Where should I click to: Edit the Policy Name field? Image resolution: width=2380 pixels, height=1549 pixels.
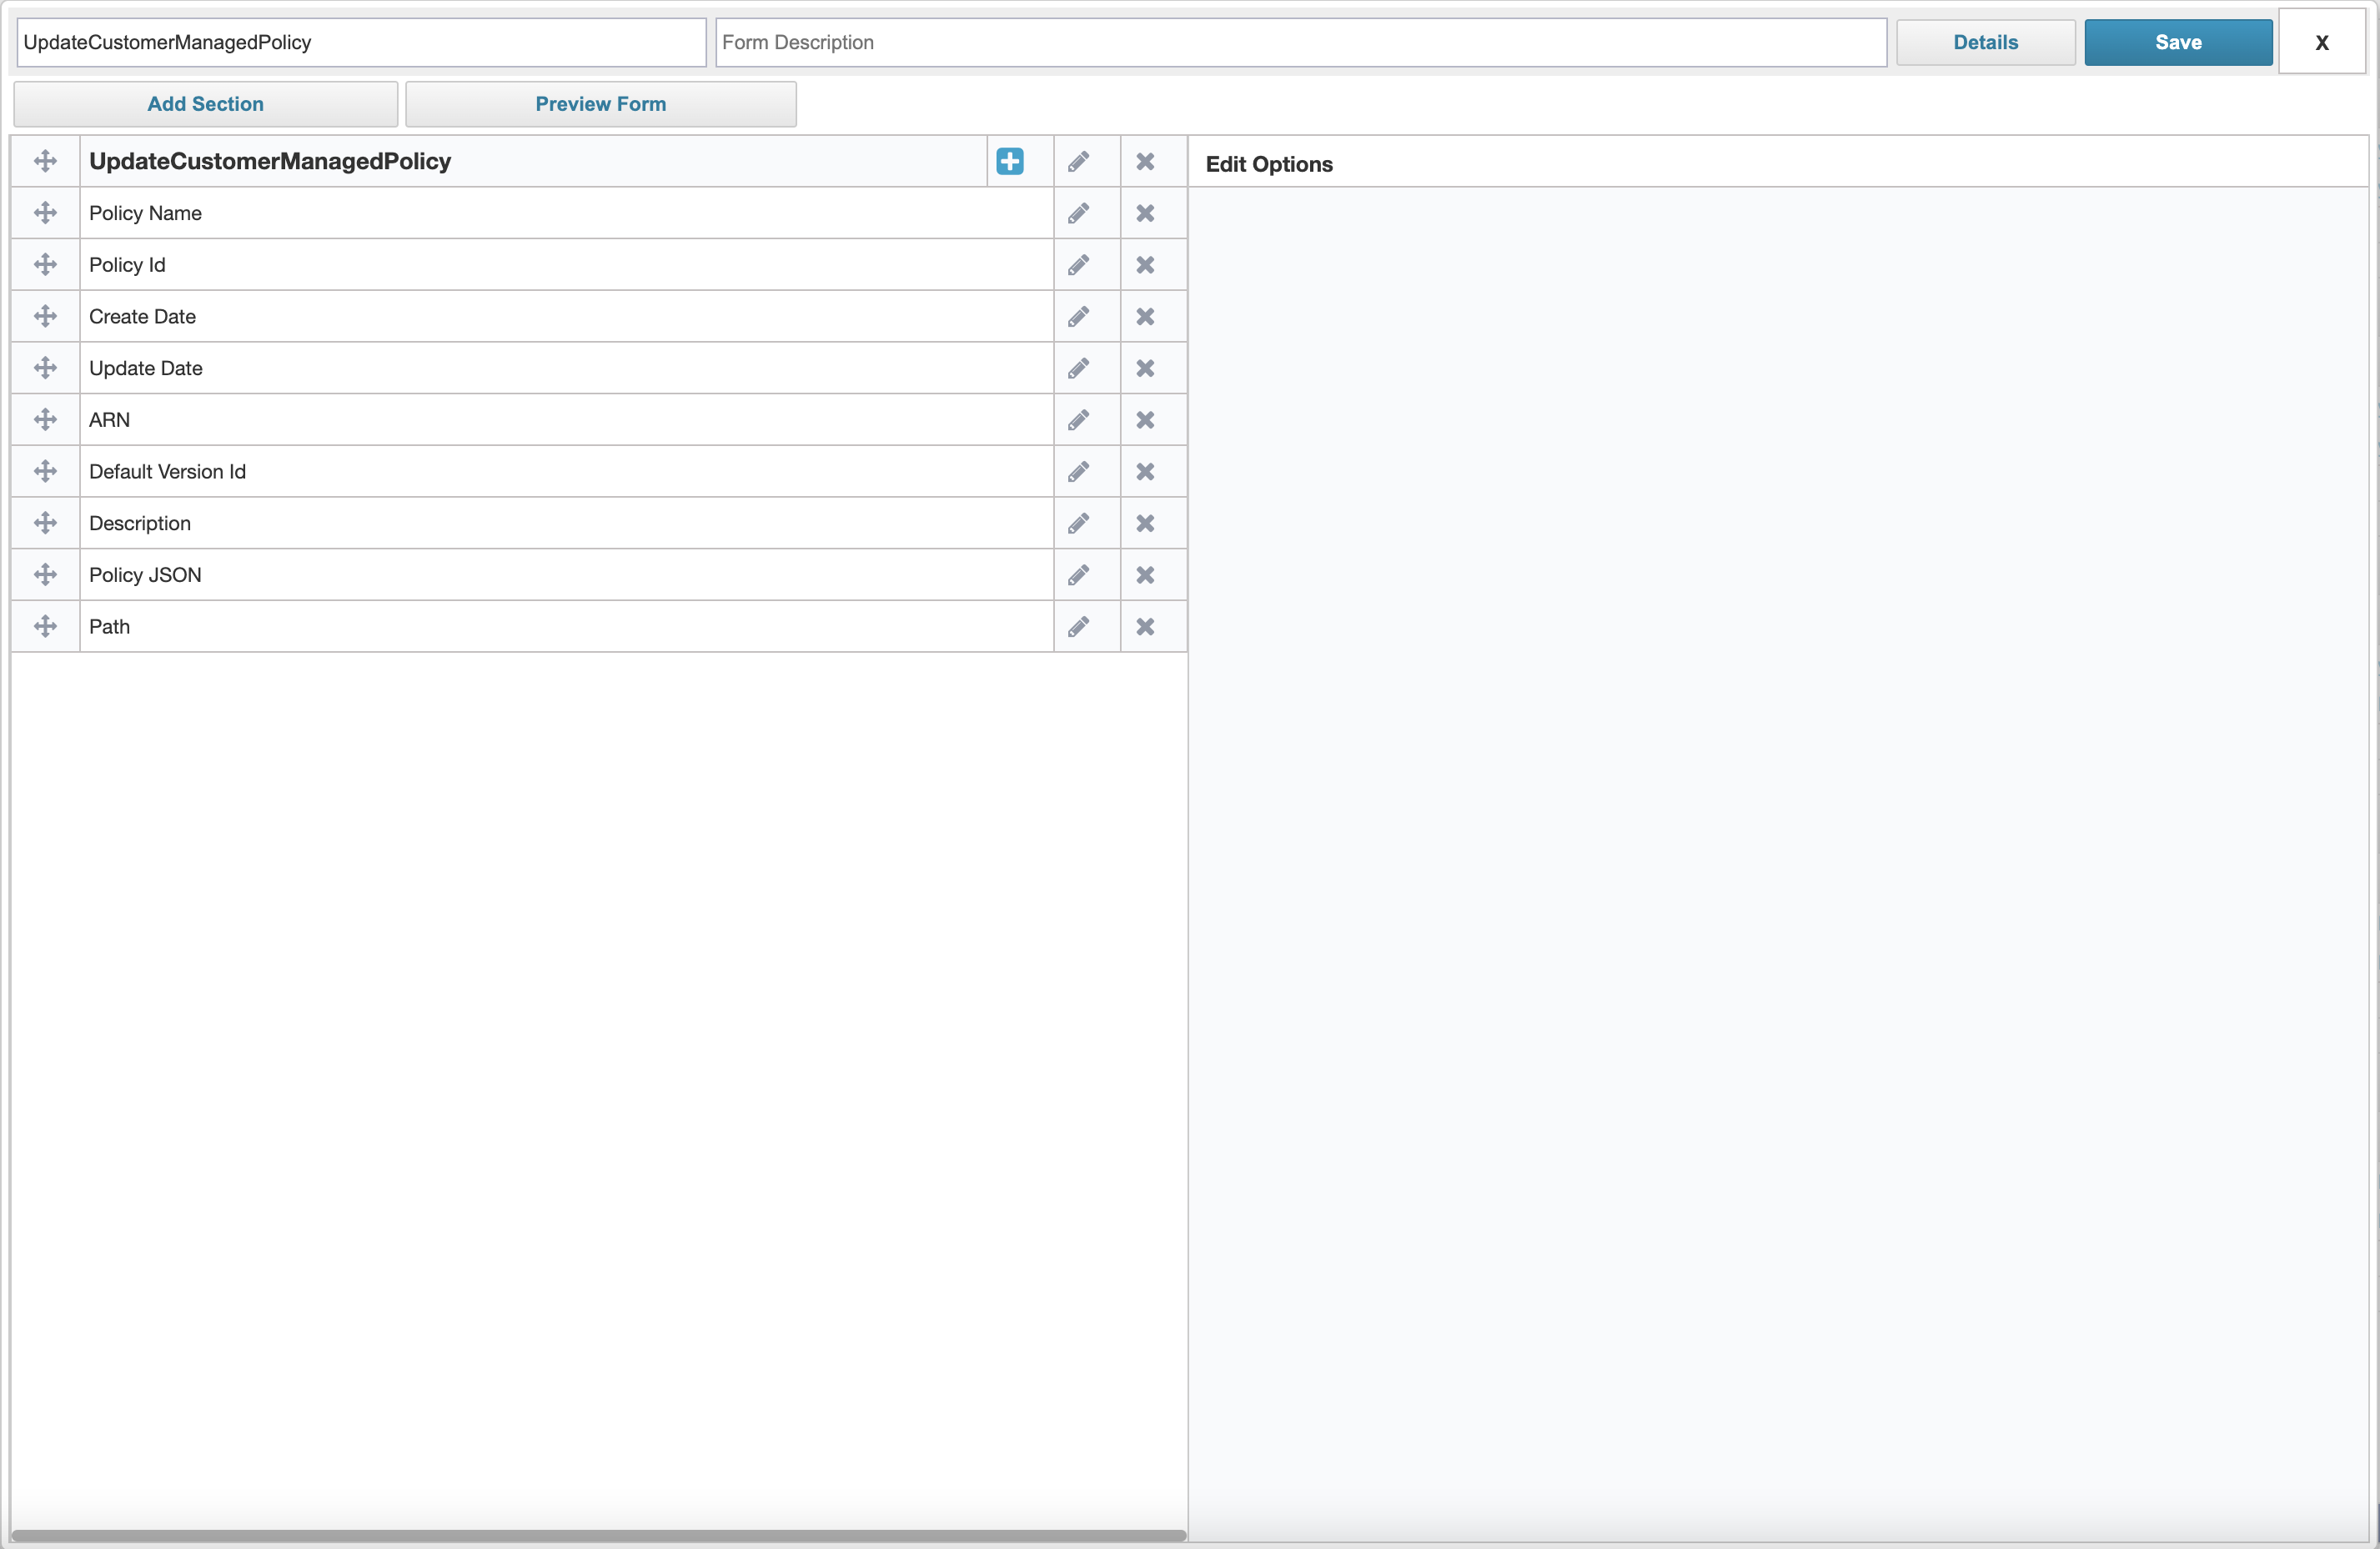tap(1078, 213)
